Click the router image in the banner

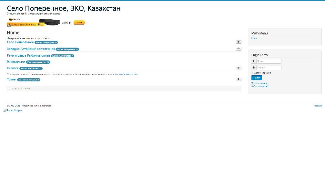tap(52, 23)
